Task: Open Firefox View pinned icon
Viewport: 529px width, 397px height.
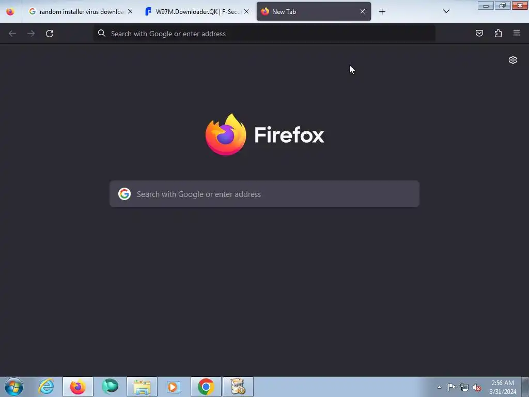Action: [10, 11]
